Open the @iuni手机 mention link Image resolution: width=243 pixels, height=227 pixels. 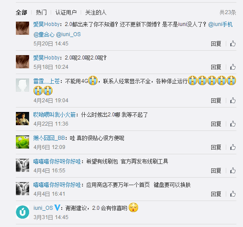[220, 25]
